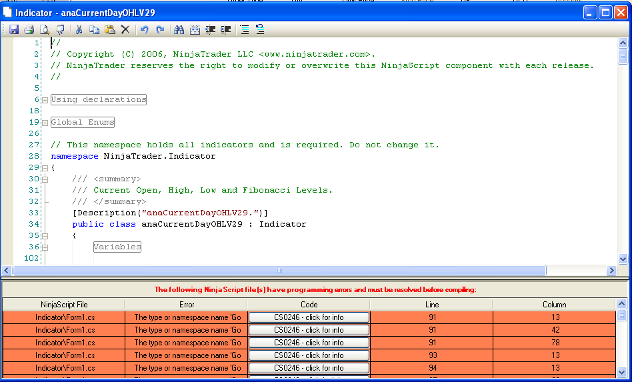Click the Column cell showing 78
Viewport: 632px width, 382px height.
(554, 343)
